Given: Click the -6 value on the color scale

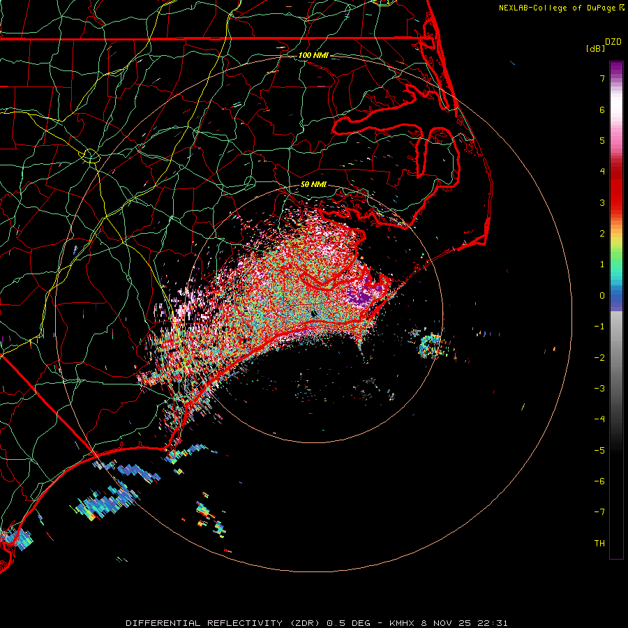Looking at the screenshot, I should tap(599, 481).
